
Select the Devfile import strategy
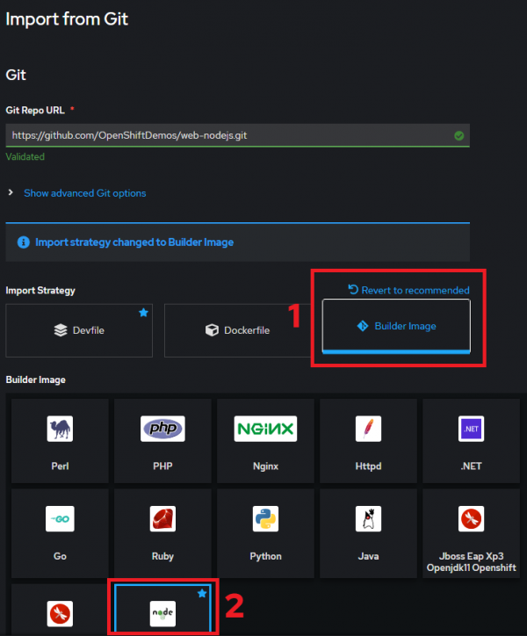pyautogui.click(x=80, y=330)
